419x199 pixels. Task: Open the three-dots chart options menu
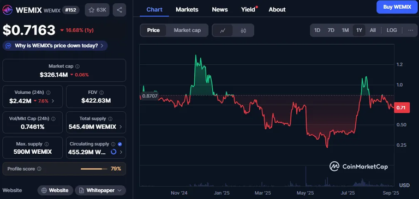coord(410,30)
